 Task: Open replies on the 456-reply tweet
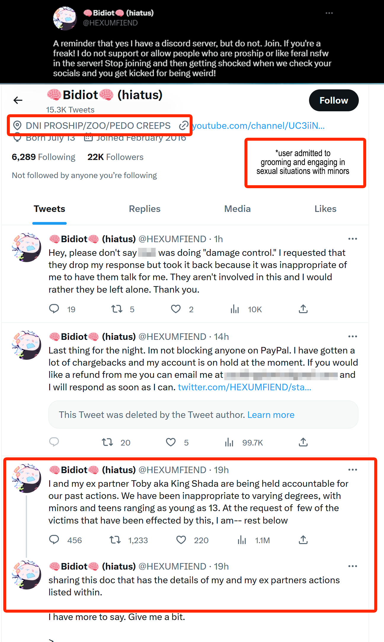tap(54, 540)
